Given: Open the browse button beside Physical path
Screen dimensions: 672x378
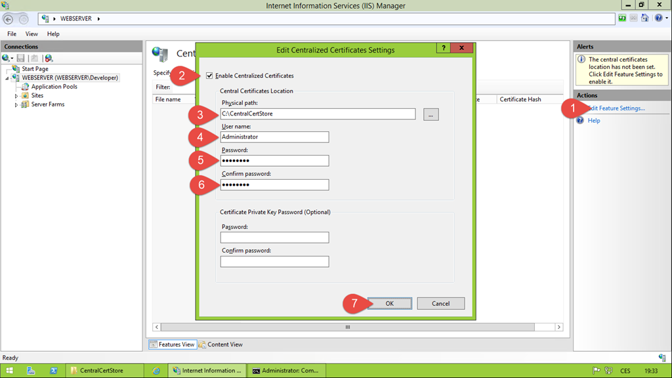Looking at the screenshot, I should 430,114.
